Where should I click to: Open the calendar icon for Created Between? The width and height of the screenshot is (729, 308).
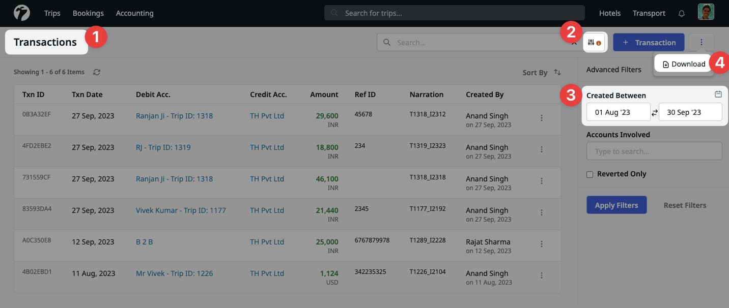tap(718, 95)
